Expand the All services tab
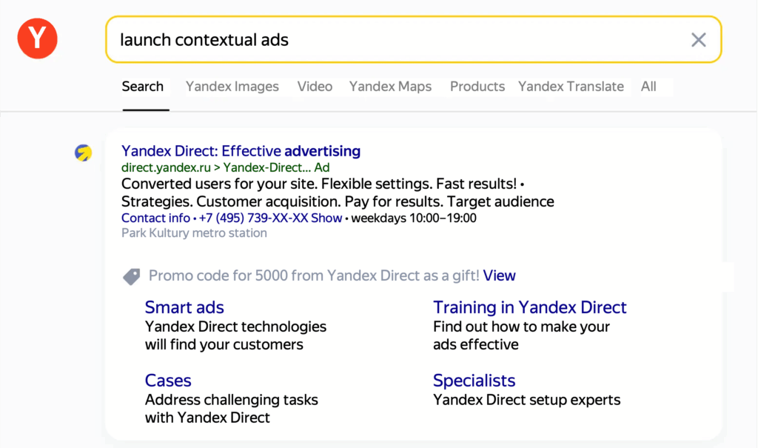The height and width of the screenshot is (448, 758). (648, 87)
